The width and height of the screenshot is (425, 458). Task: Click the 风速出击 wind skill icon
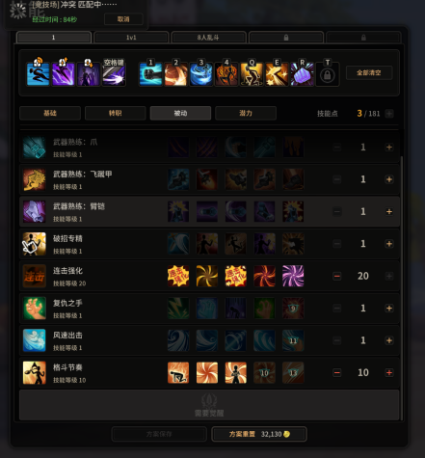point(35,340)
